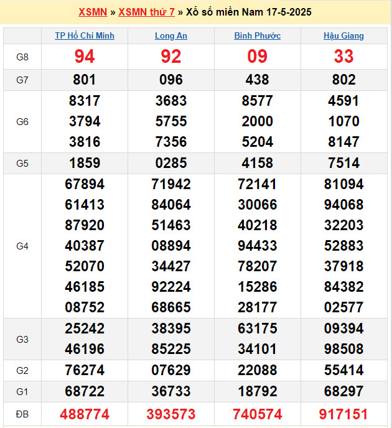392x428 pixels.
Task: Click G7 number 802
Action: pyautogui.click(x=343, y=80)
